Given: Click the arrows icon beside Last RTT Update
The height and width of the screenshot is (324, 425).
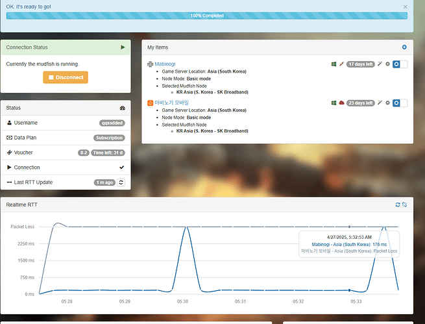Looking at the screenshot, I should click(9, 182).
